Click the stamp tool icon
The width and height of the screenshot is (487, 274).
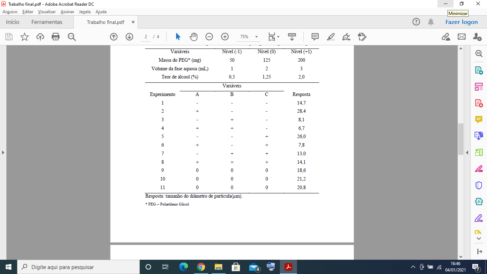pyautogui.click(x=362, y=37)
